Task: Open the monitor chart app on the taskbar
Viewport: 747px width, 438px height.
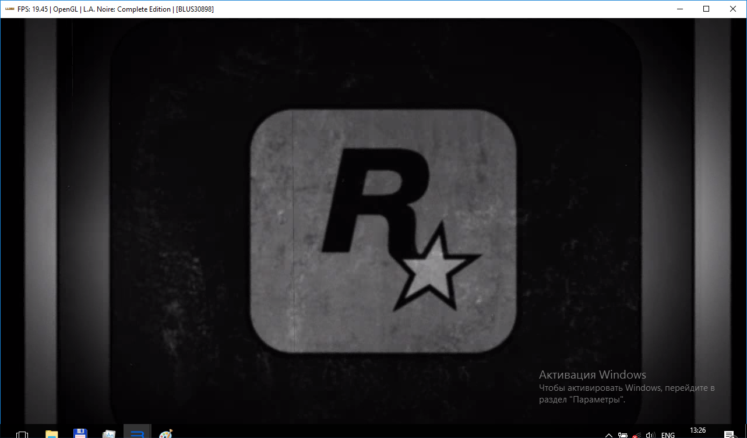Action: tap(108, 434)
